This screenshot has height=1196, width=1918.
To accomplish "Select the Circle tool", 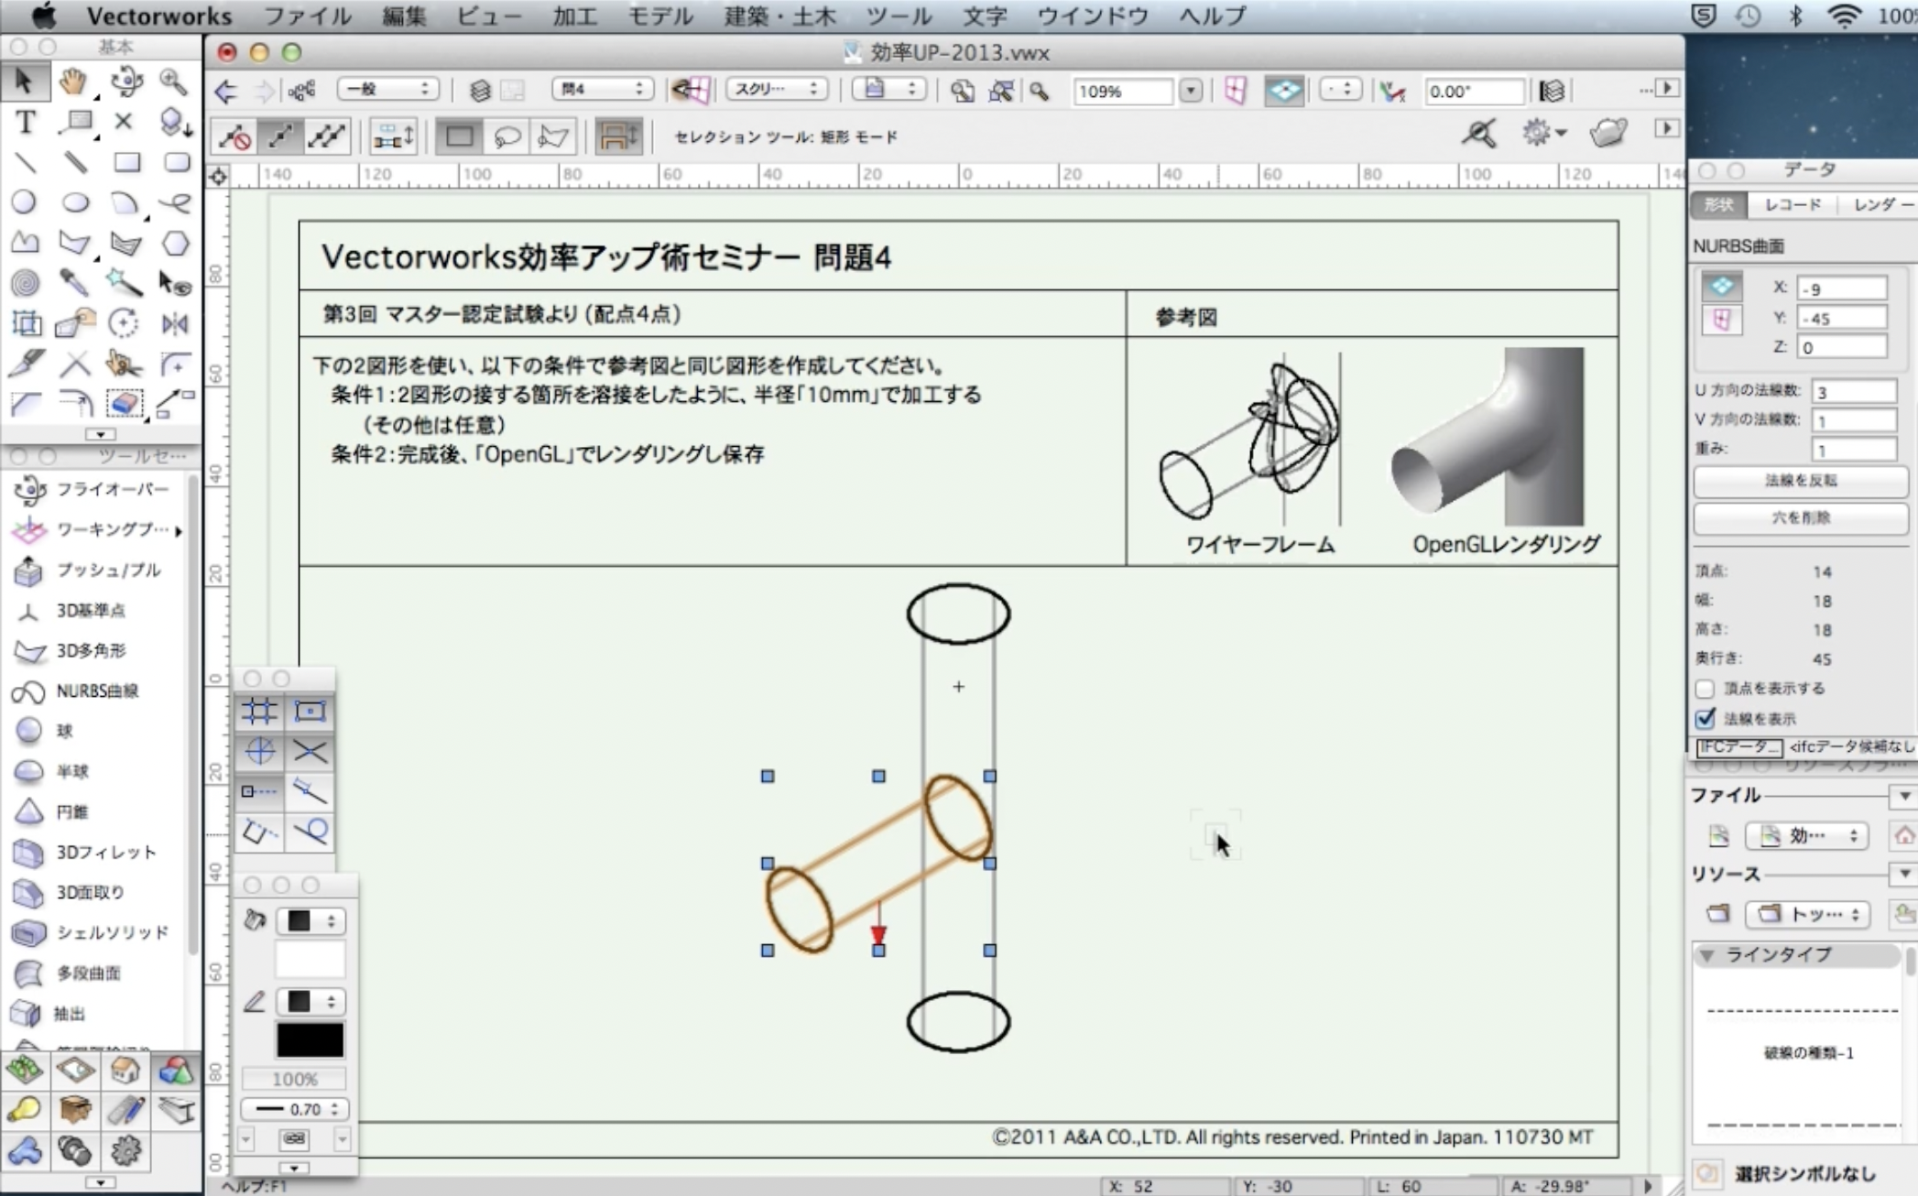I will (x=25, y=202).
